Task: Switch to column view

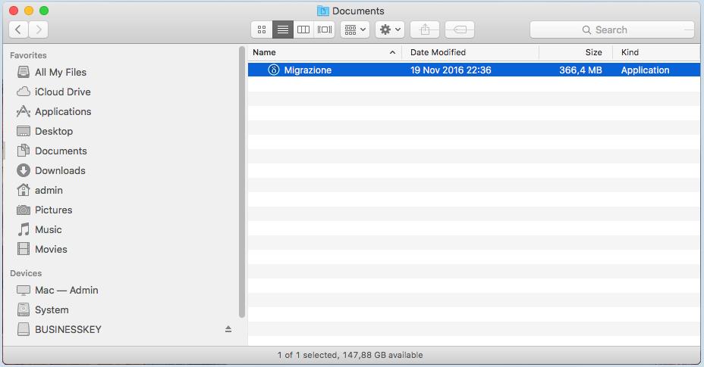Action: [x=303, y=30]
